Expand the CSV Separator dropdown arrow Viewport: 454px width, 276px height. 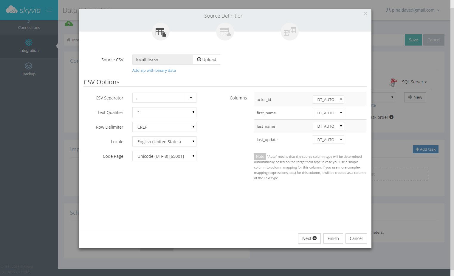[191, 98]
